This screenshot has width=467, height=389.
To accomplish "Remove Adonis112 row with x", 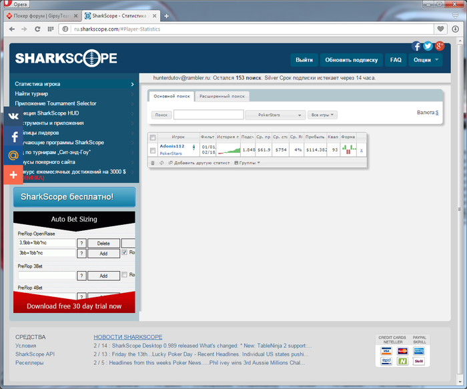I will (362, 150).
